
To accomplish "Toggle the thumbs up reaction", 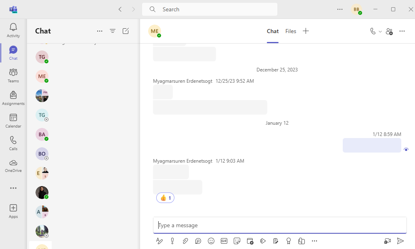I will tap(165, 198).
